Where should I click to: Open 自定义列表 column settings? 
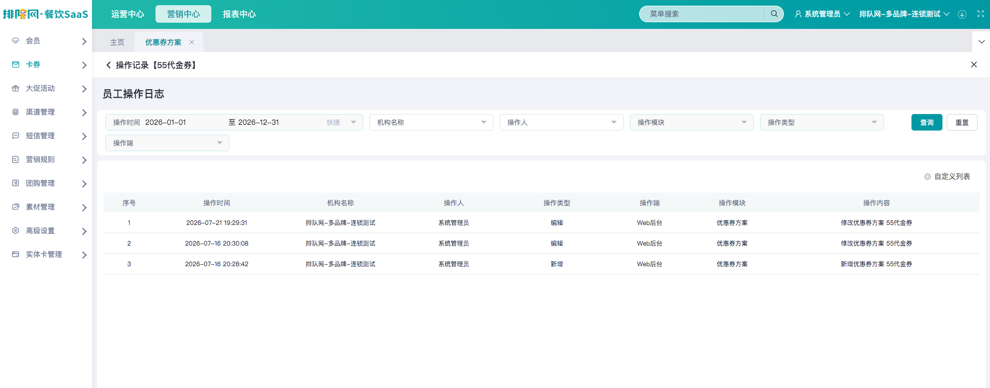[947, 176]
